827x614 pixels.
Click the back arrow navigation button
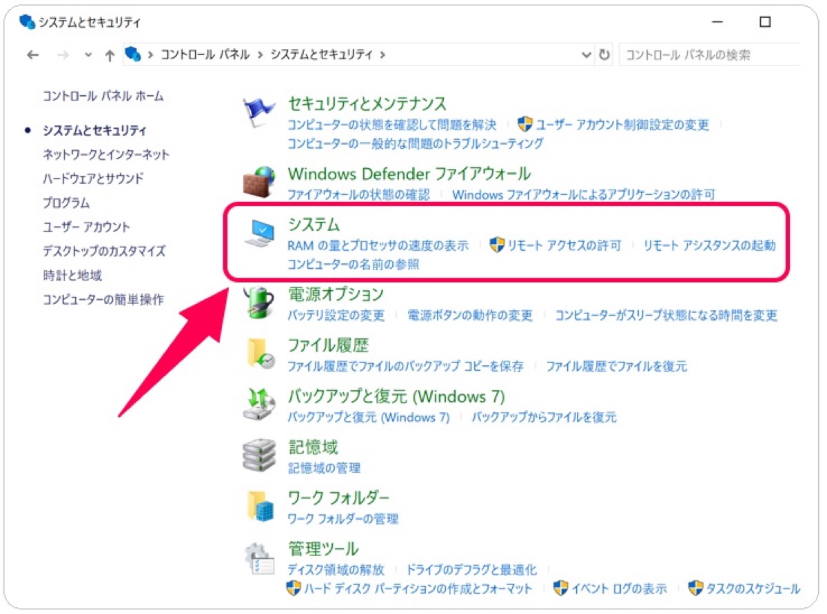pos(33,55)
